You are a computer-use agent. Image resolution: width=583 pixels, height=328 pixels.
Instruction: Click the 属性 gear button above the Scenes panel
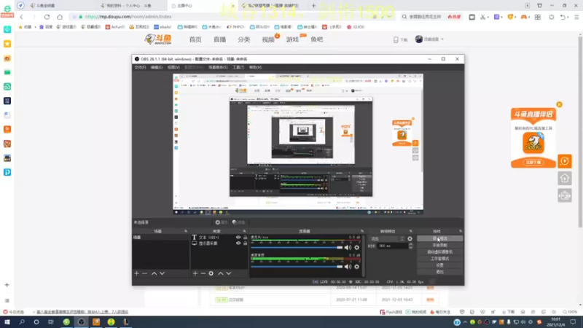tap(222, 222)
